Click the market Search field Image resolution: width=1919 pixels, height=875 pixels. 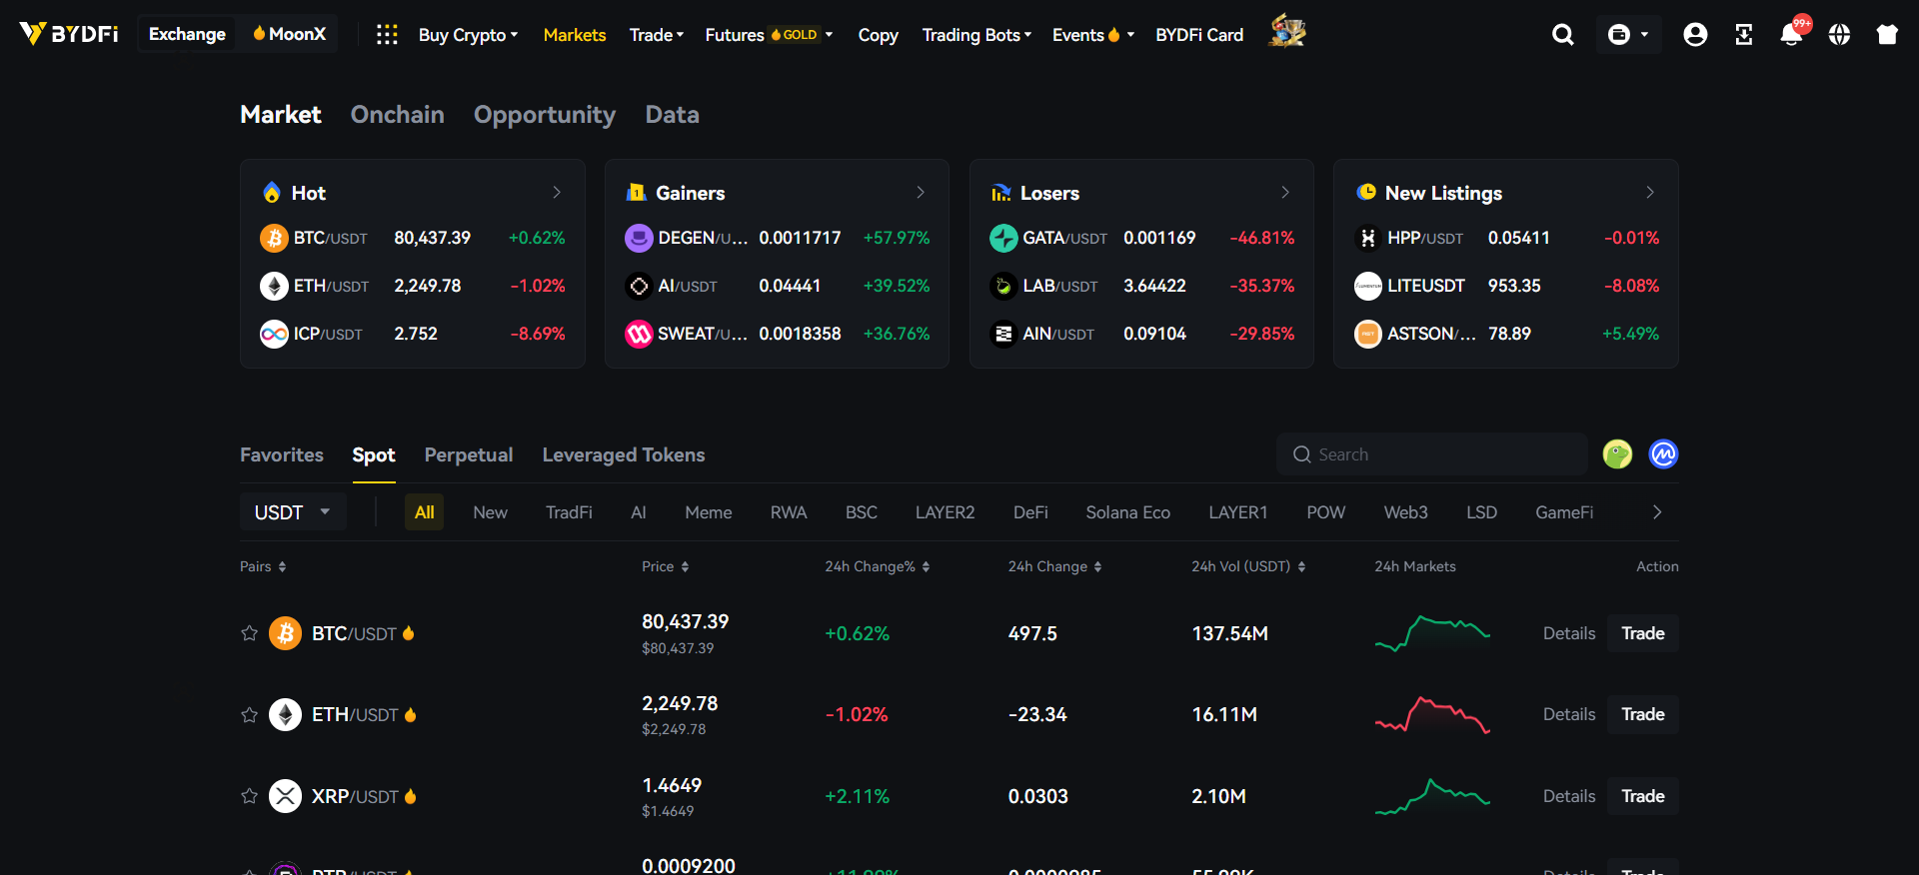coord(1432,454)
